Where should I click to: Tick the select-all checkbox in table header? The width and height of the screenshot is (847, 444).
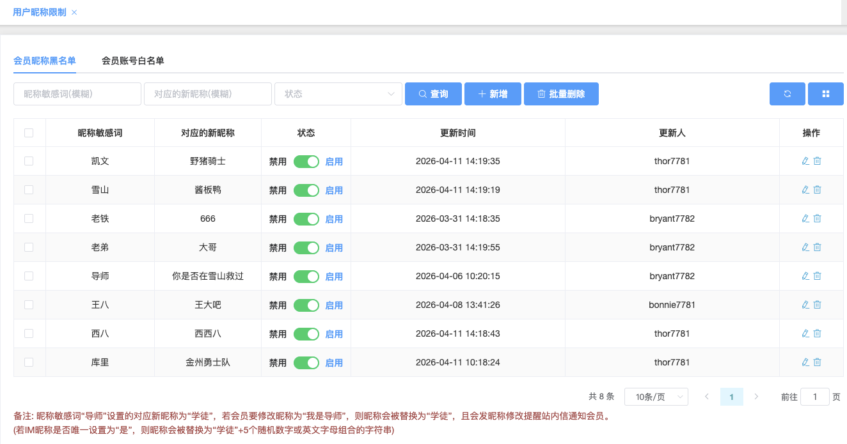pyautogui.click(x=29, y=133)
